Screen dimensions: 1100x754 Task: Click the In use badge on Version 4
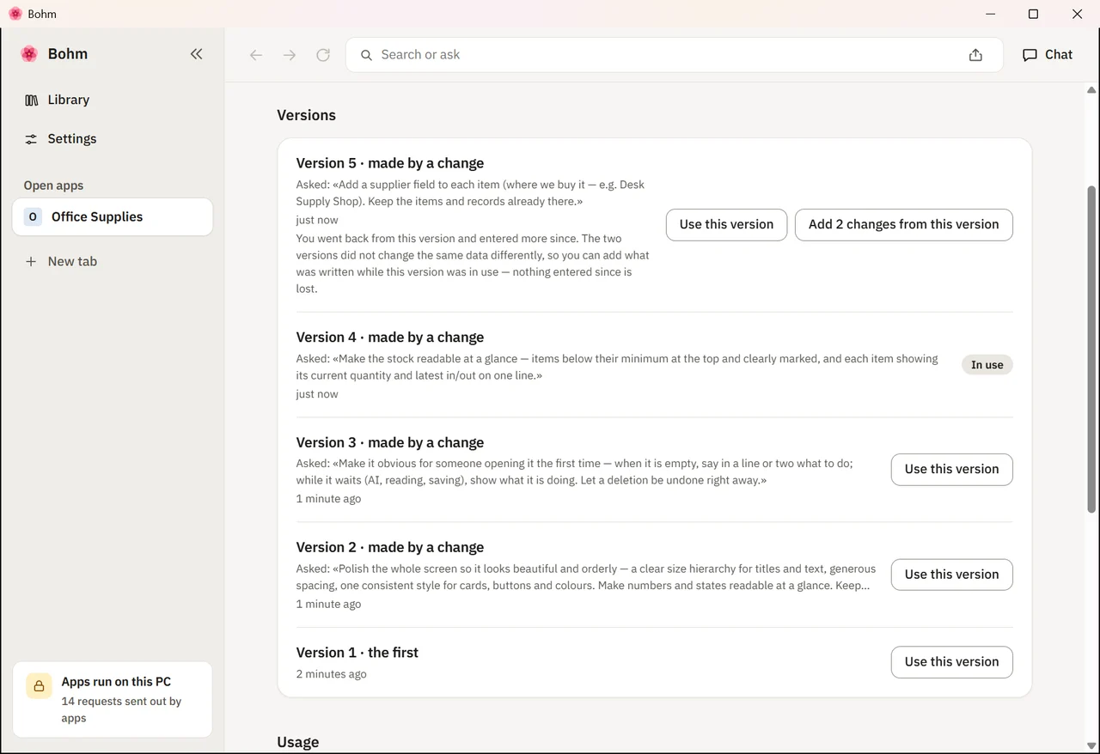point(987,365)
